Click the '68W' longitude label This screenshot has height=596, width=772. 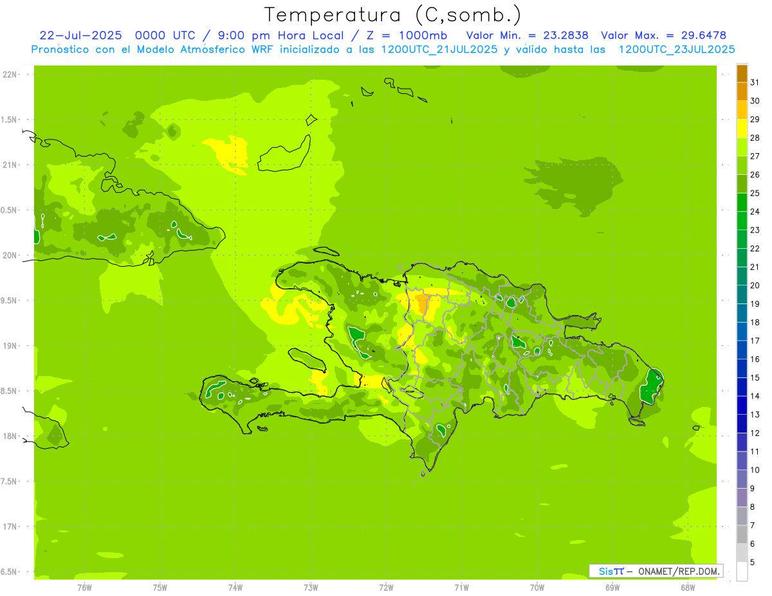tap(687, 587)
